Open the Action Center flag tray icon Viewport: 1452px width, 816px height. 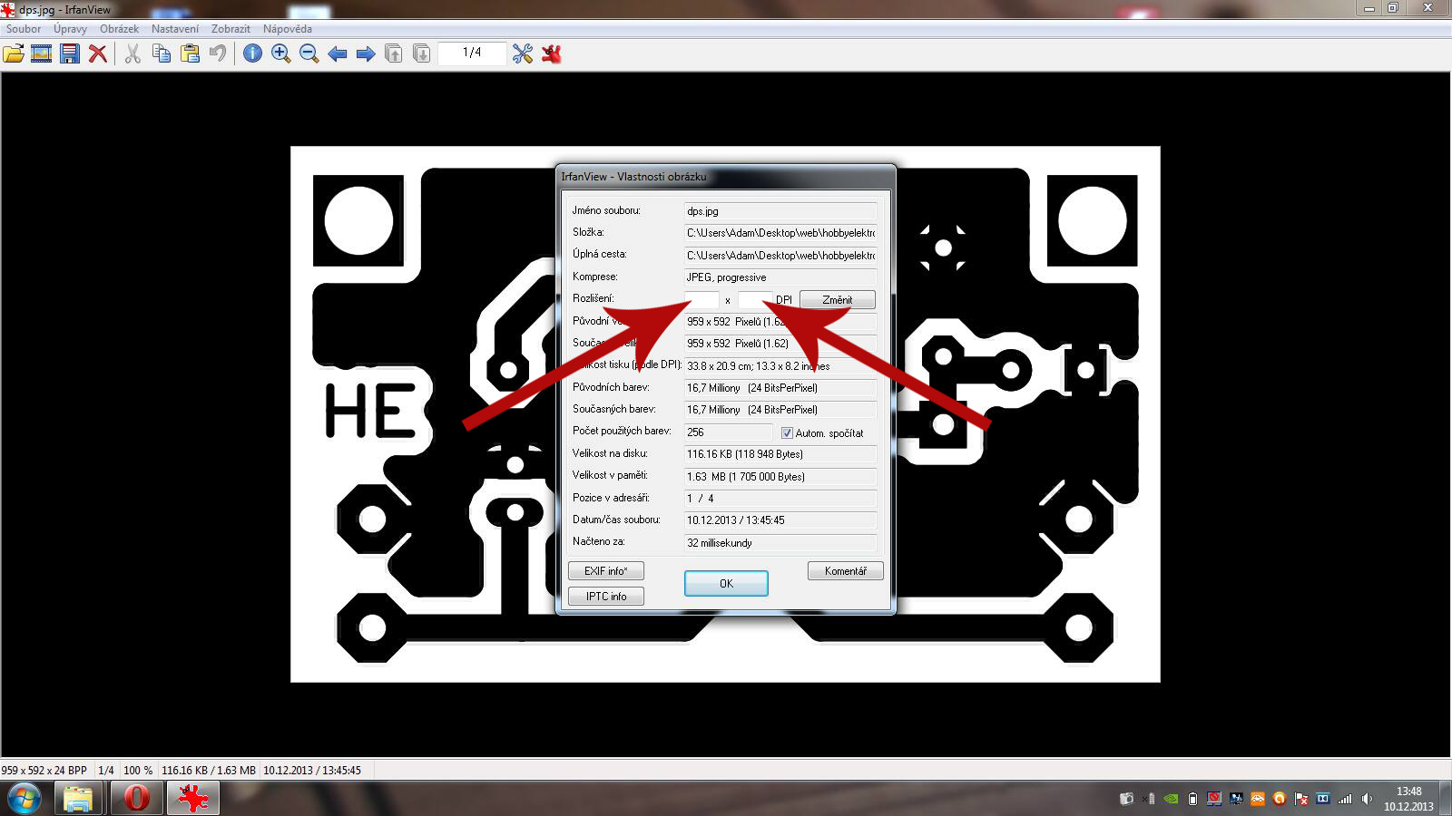(x=1300, y=799)
